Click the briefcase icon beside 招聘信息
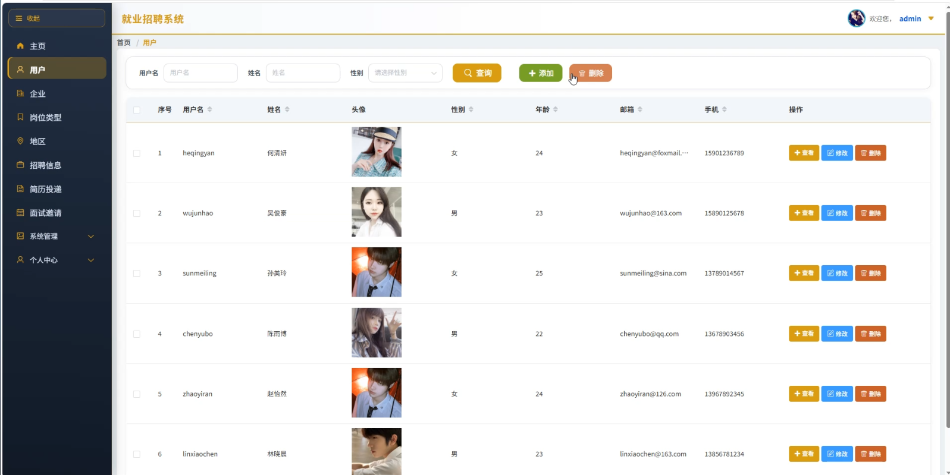The height and width of the screenshot is (475, 950). pos(20,165)
